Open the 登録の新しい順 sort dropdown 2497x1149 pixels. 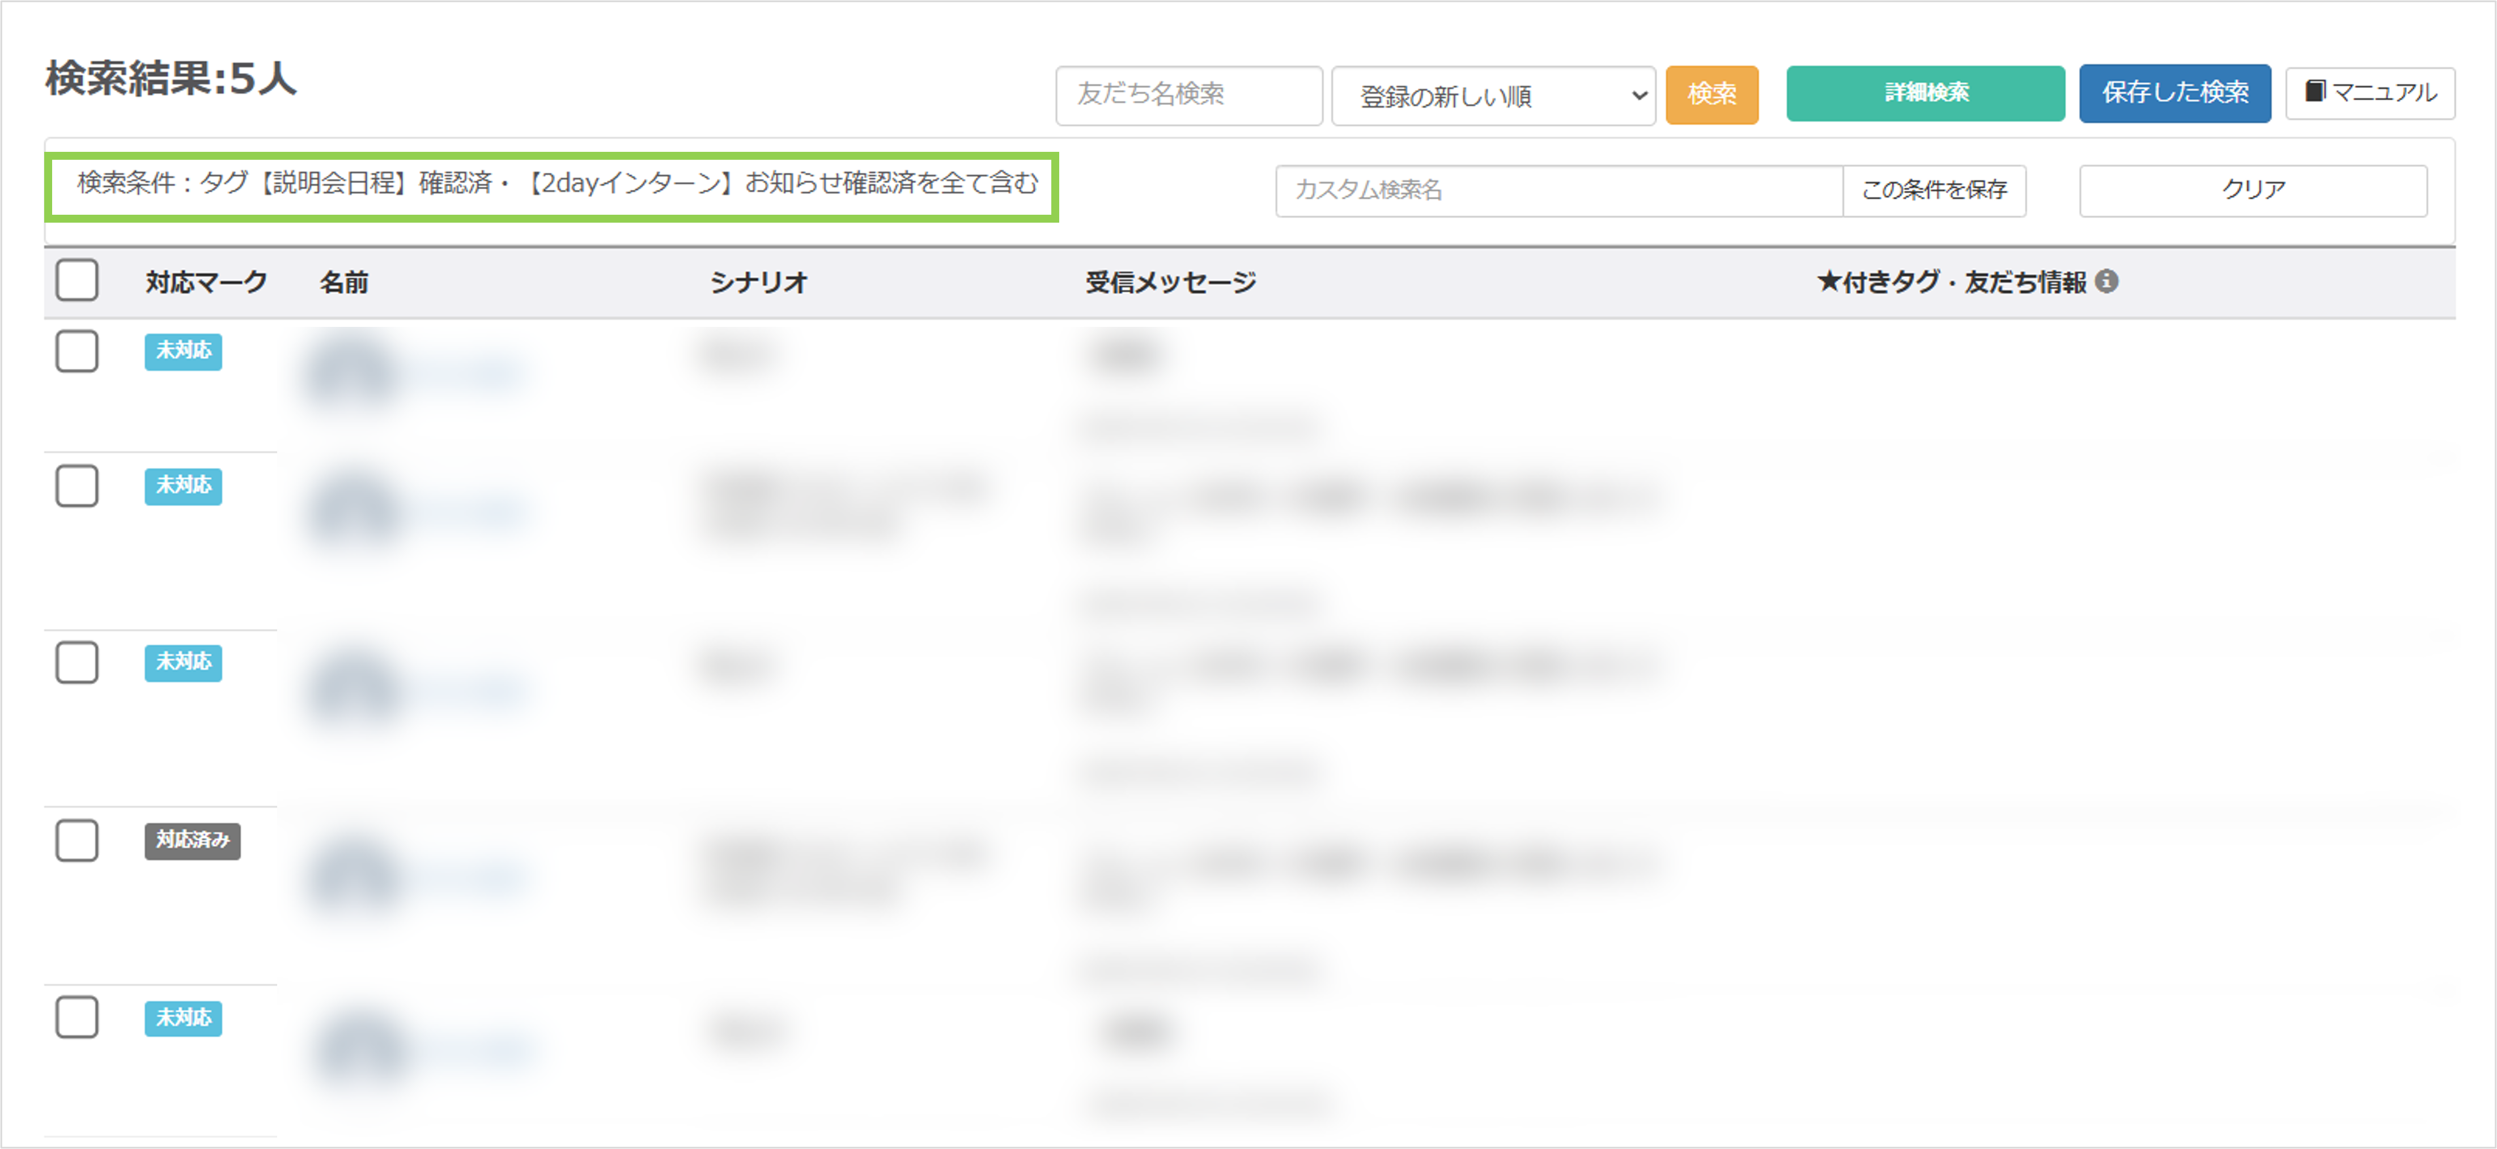pos(1493,96)
